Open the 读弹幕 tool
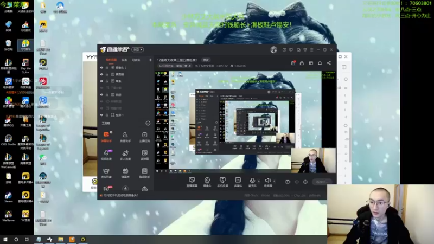 [x=144, y=155]
